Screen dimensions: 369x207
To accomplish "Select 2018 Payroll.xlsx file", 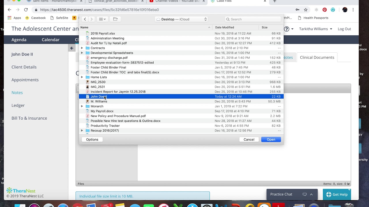I will pyautogui.click(x=181, y=33).
